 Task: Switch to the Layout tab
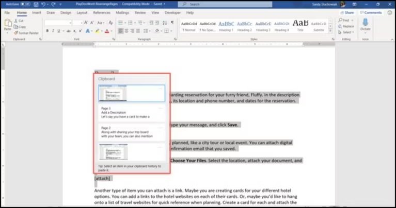(82, 12)
